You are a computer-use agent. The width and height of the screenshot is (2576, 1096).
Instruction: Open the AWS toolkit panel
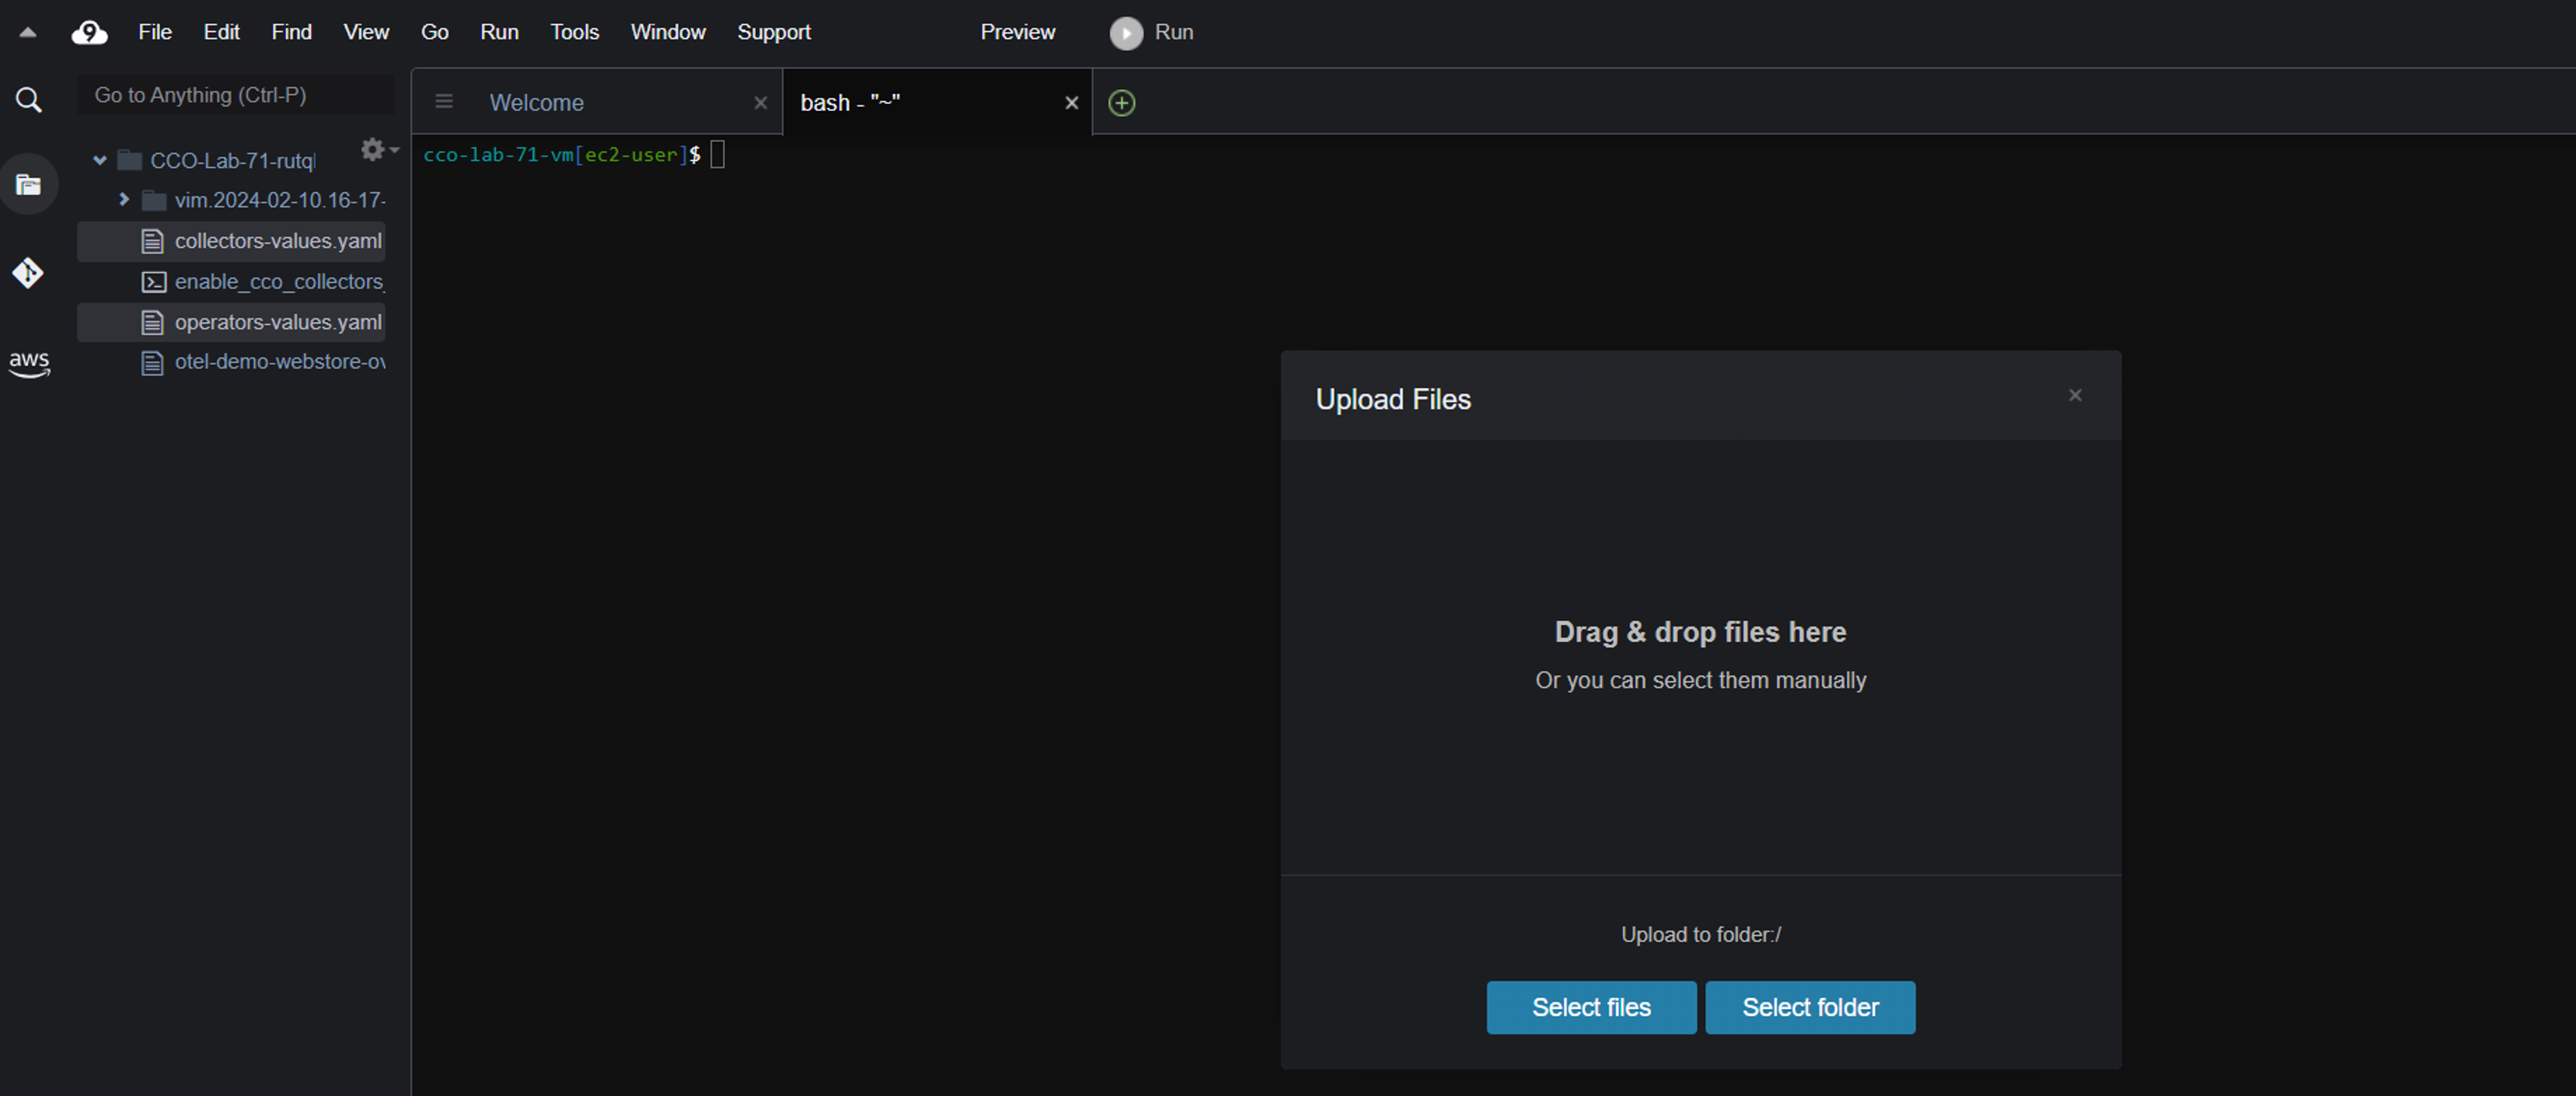coord(29,363)
